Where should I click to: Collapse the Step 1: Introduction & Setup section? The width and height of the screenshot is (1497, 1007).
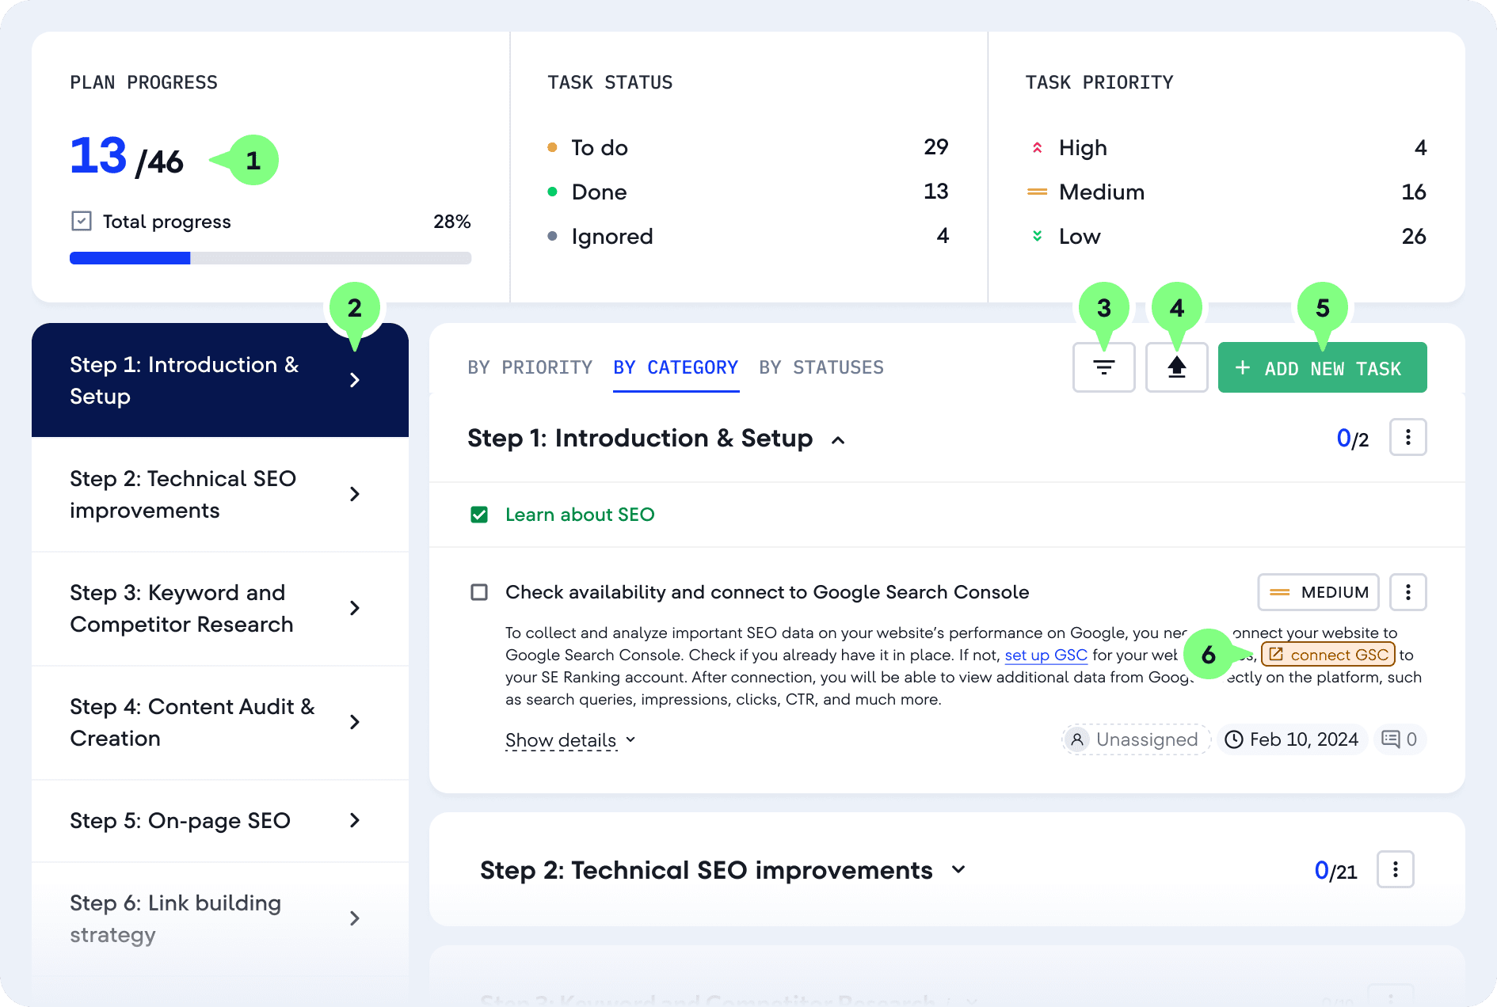pos(838,440)
